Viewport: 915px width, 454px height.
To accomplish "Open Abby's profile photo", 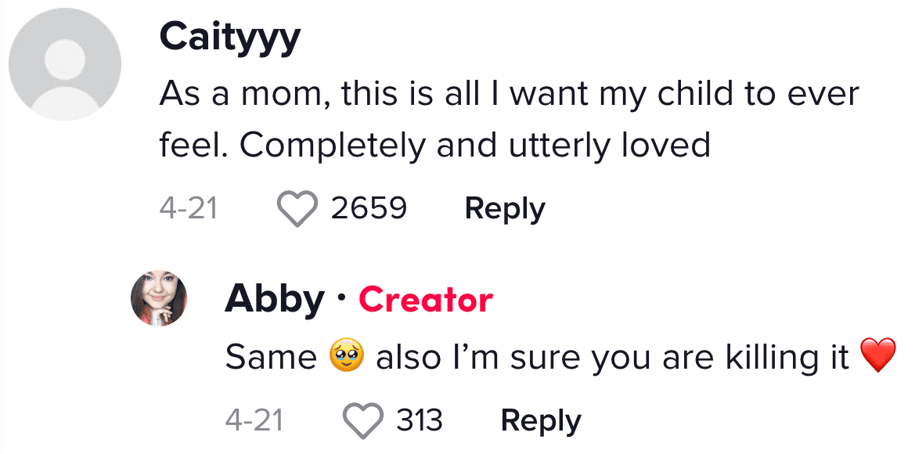I will (159, 297).
